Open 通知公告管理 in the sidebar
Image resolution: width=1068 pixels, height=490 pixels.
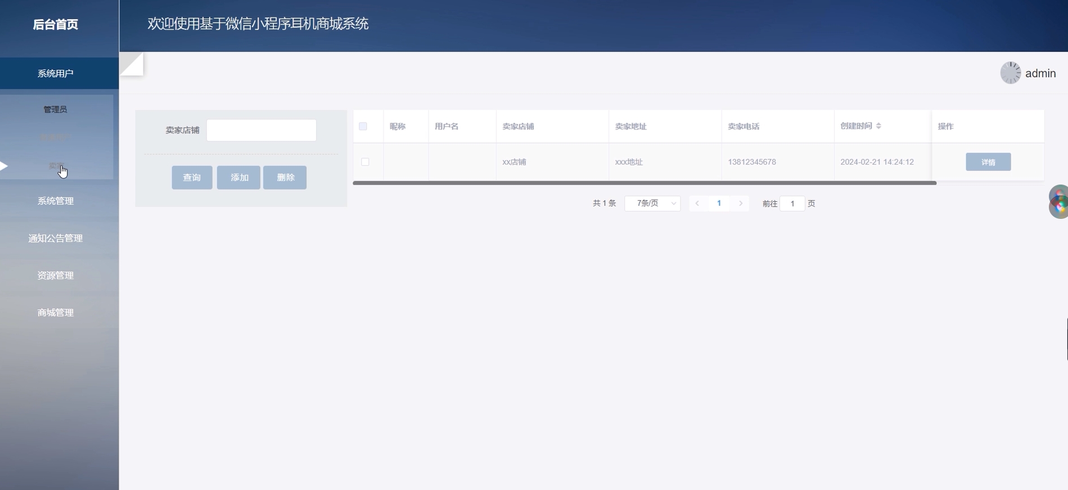(x=56, y=238)
